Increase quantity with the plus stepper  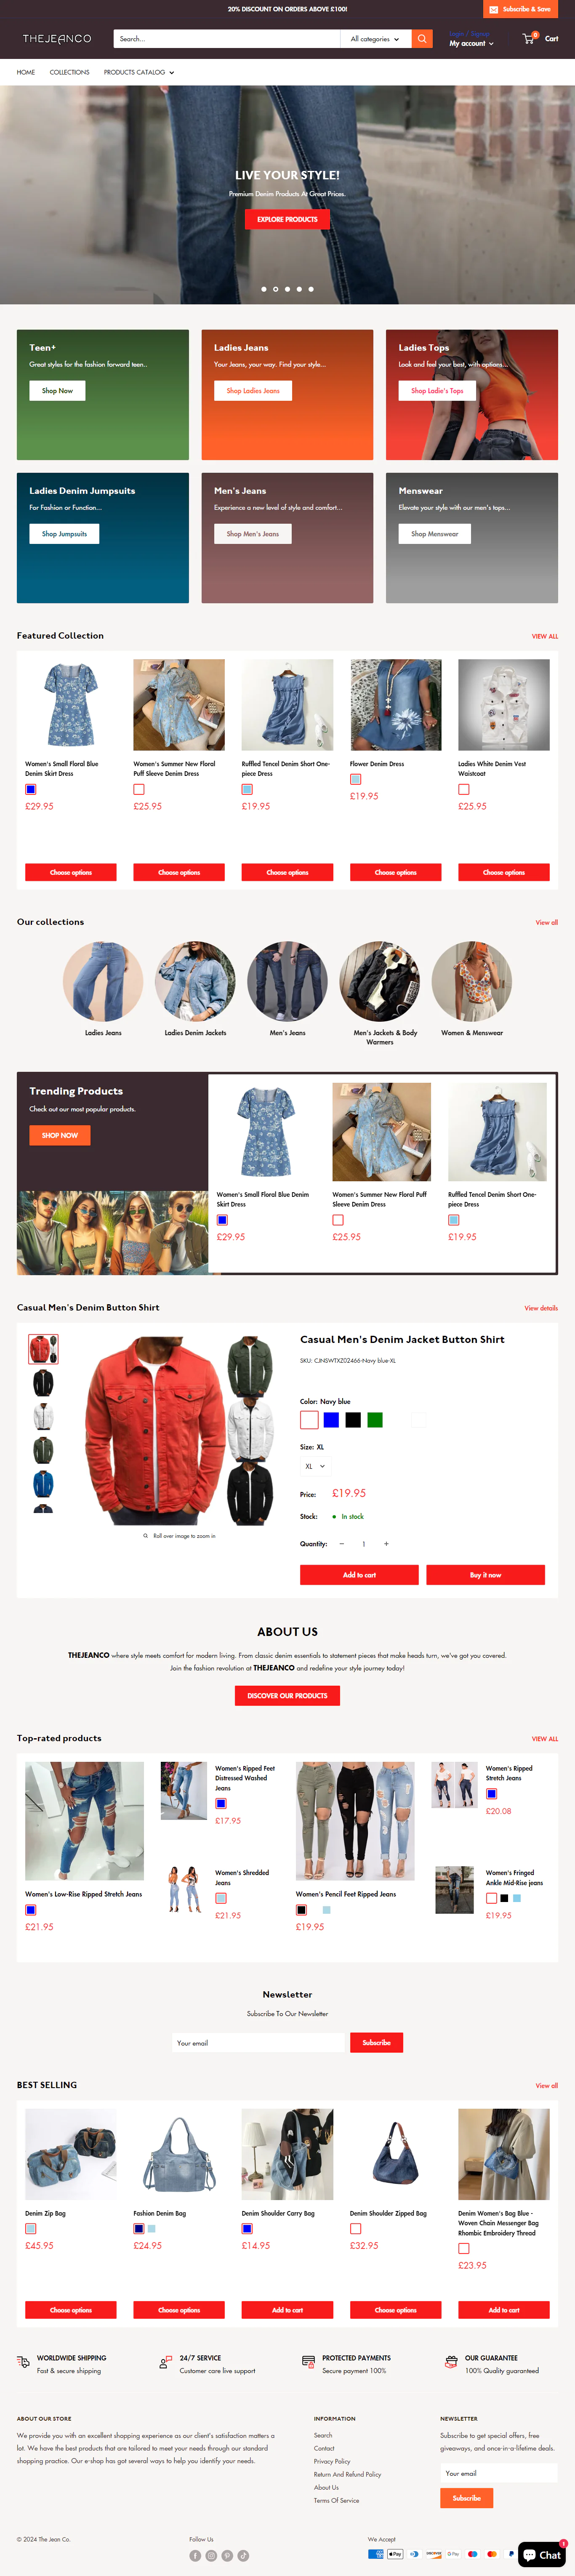(x=386, y=1544)
